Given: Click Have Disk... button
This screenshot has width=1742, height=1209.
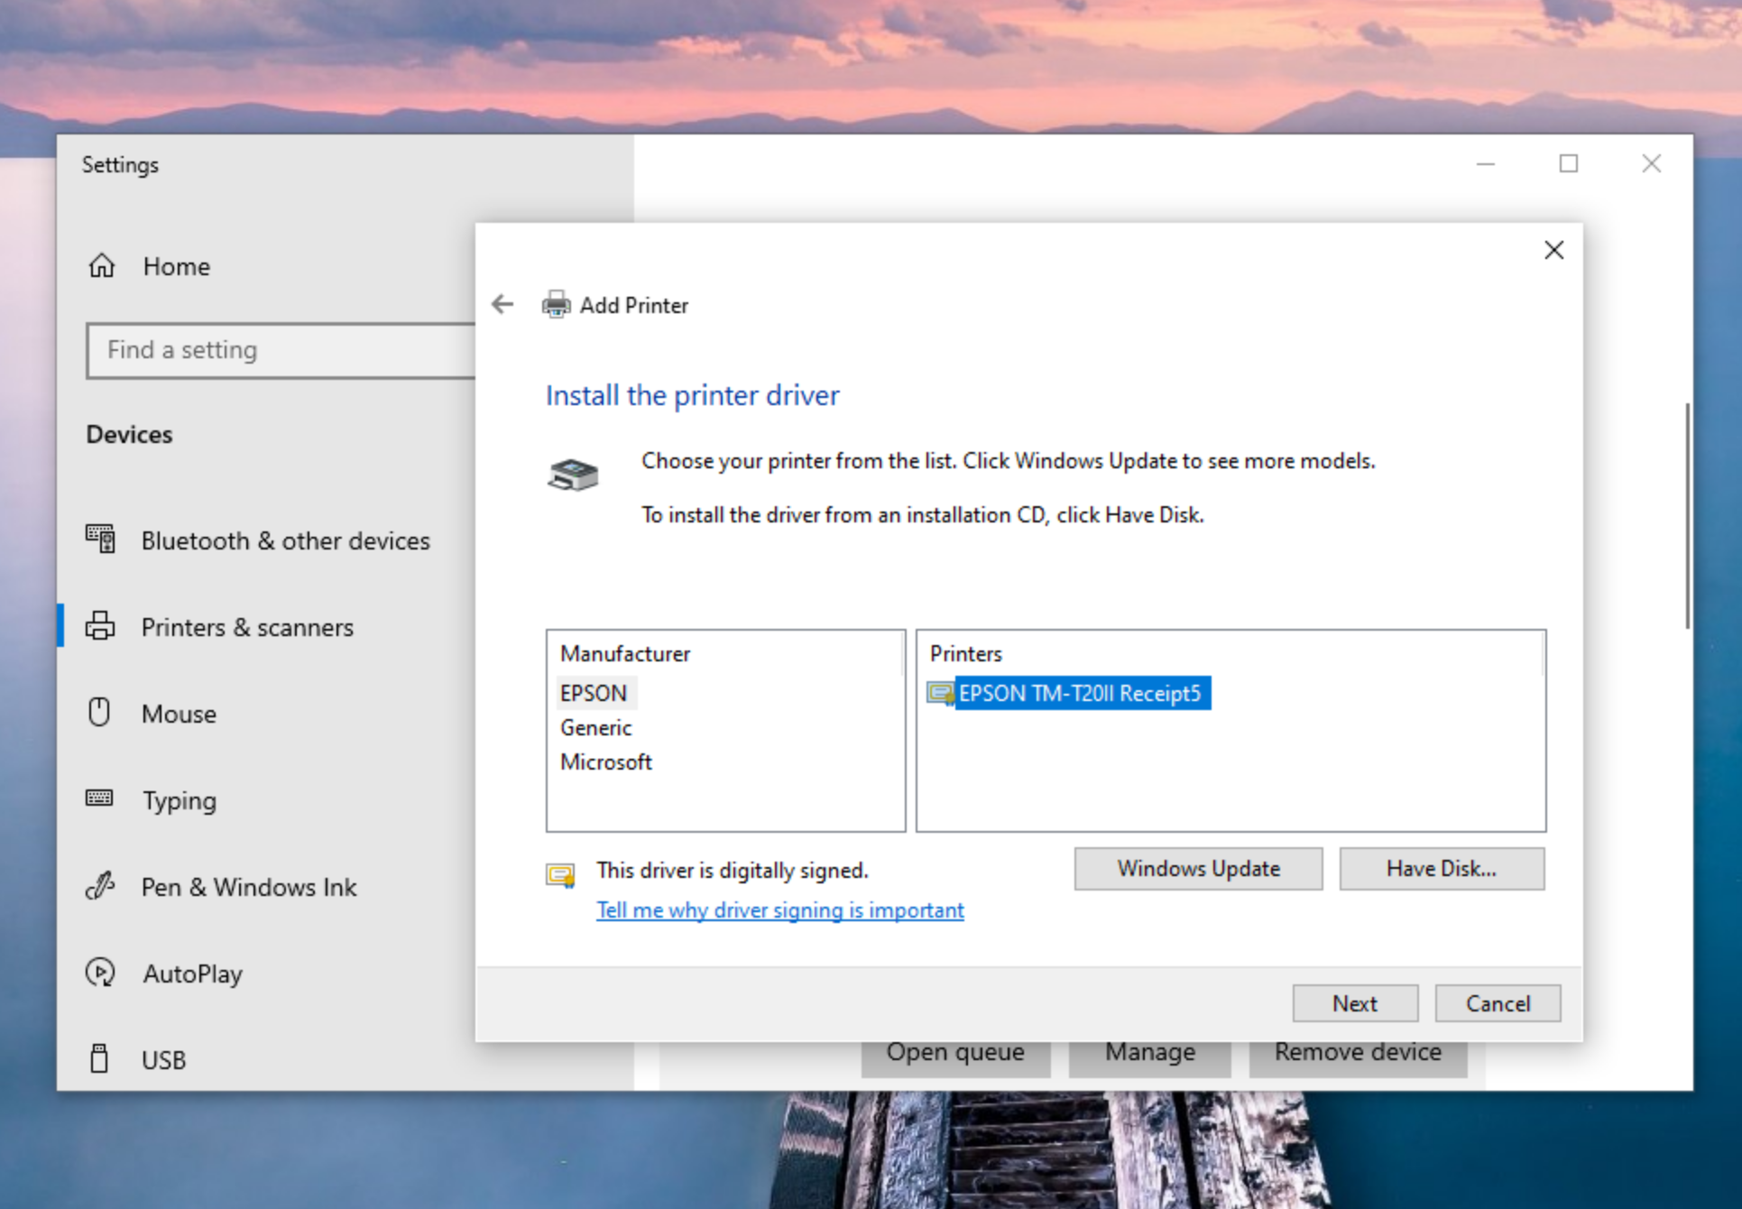Looking at the screenshot, I should [1441, 868].
